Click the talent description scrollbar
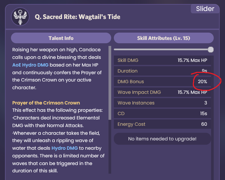 110,83
